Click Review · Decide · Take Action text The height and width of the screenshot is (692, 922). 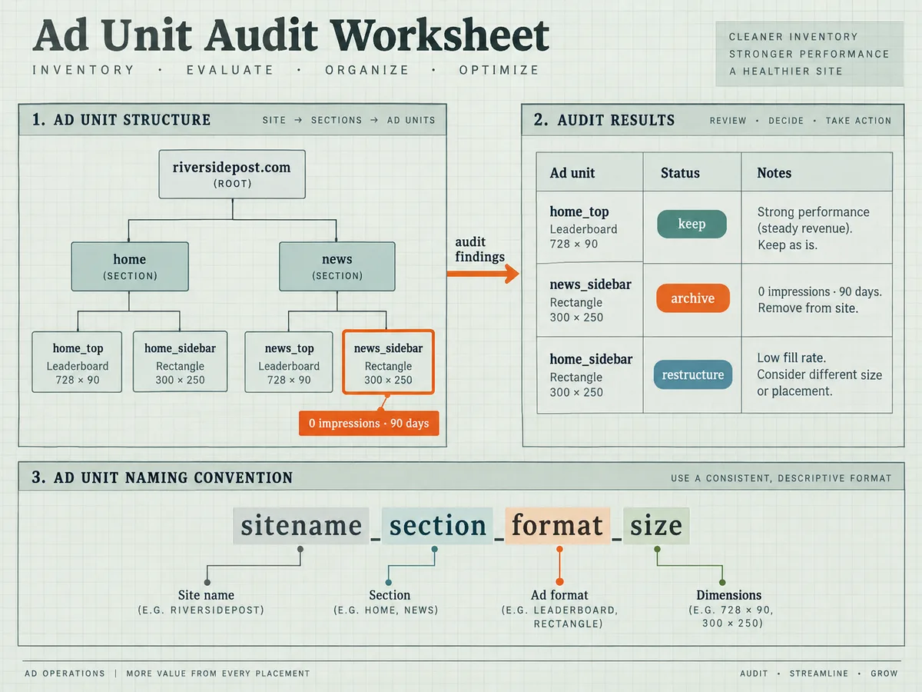click(800, 121)
